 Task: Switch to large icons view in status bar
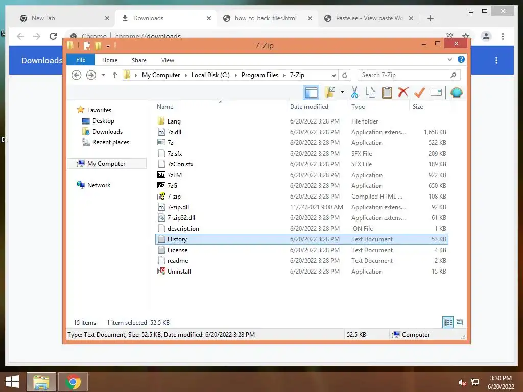tap(459, 322)
